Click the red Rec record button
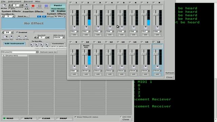The width and height of the screenshot is (217, 122). pyautogui.click(x=33, y=6)
